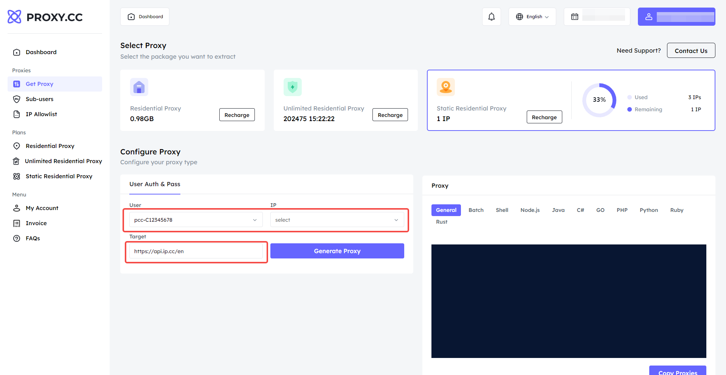Recharge the Unlimited Residential Proxy package
The width and height of the screenshot is (726, 375).
pyautogui.click(x=390, y=115)
